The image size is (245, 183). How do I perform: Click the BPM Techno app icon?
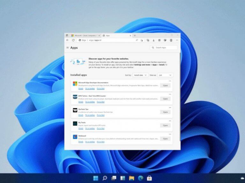pos(75,97)
